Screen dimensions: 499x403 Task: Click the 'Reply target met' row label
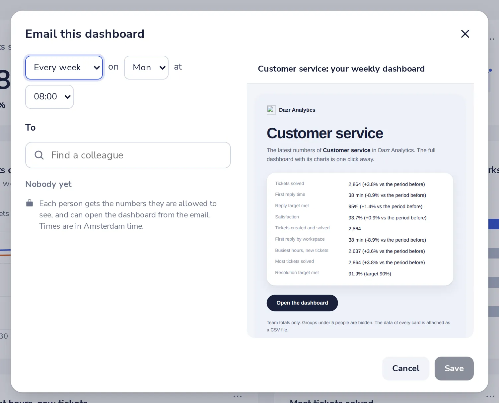coord(292,205)
